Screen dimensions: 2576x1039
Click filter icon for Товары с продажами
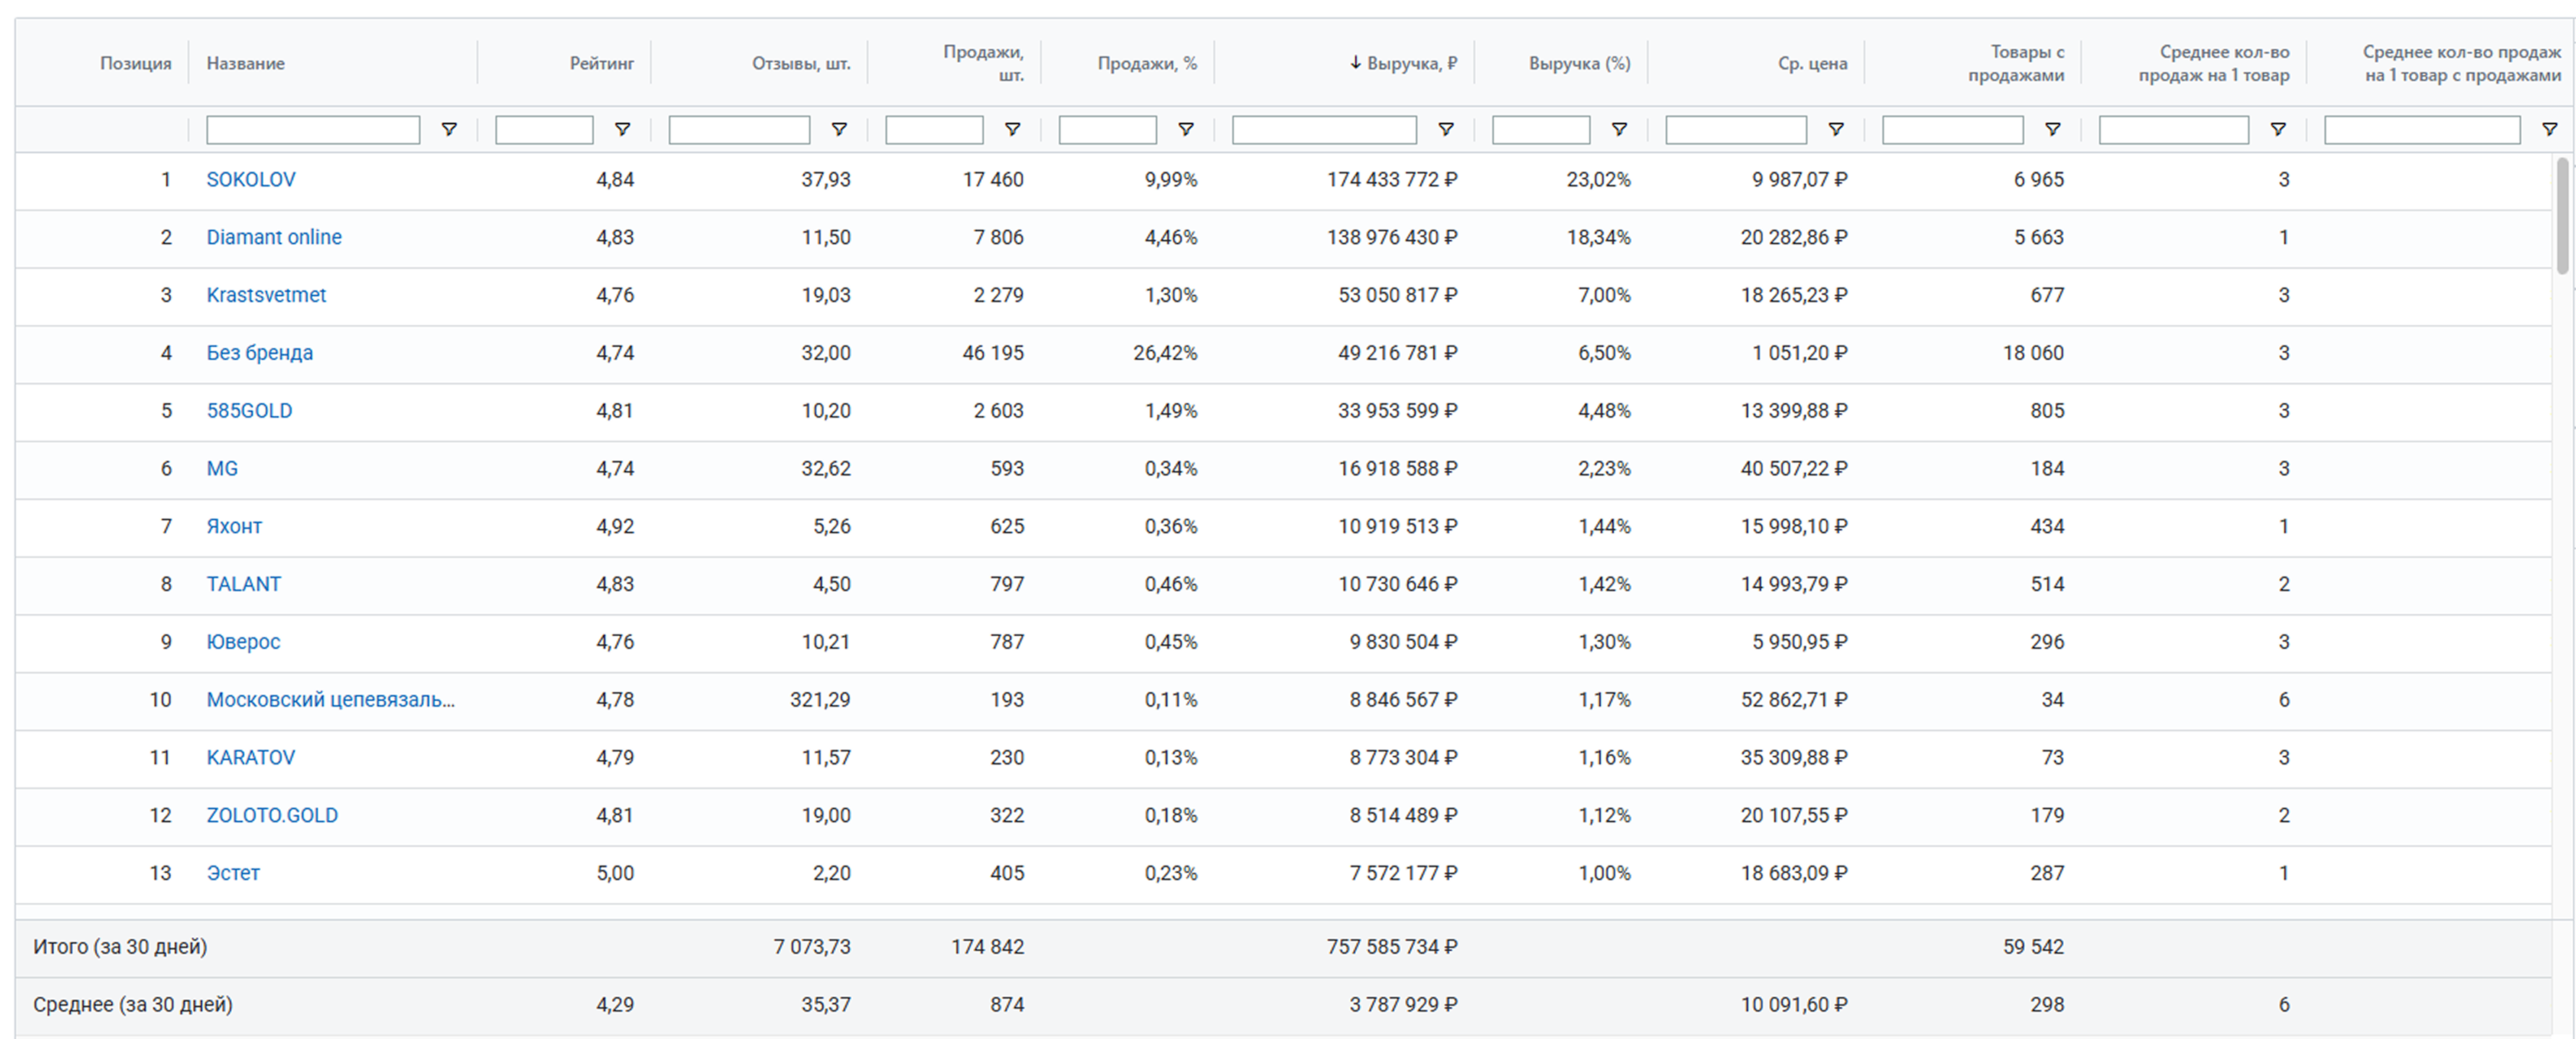tap(2052, 129)
